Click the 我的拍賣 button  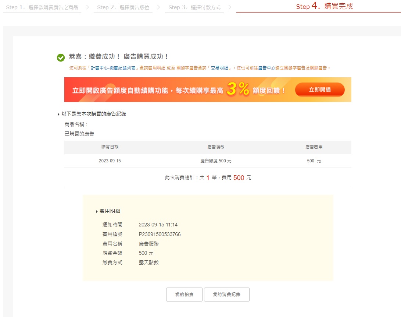point(184,295)
